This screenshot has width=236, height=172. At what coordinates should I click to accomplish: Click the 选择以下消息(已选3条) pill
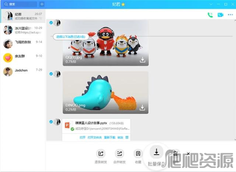pos(71,37)
